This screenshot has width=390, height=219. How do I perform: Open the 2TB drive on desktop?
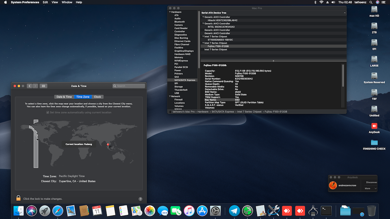point(374,26)
